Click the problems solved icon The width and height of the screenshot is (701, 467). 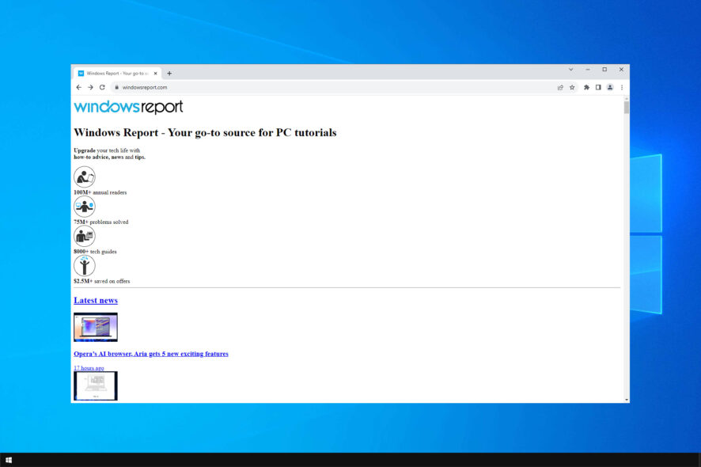tap(85, 207)
